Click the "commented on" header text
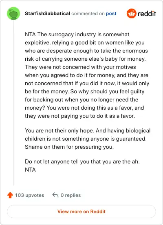Image resolution: width=163 pixels, height=225 pixels. point(88,13)
